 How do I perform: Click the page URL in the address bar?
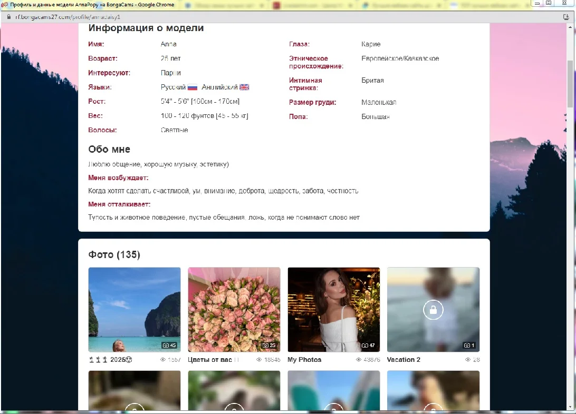tap(68, 17)
